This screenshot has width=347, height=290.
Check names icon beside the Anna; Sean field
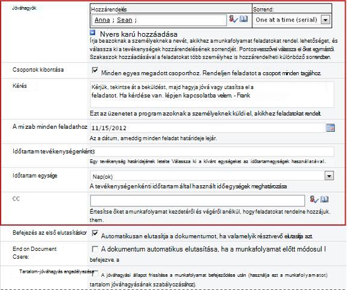tap(234, 19)
